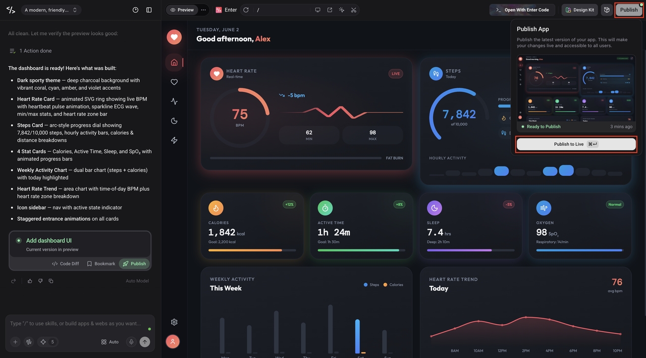Click the 2PM label on heart rate trend
The width and height of the screenshot is (646, 358).
click(526, 350)
